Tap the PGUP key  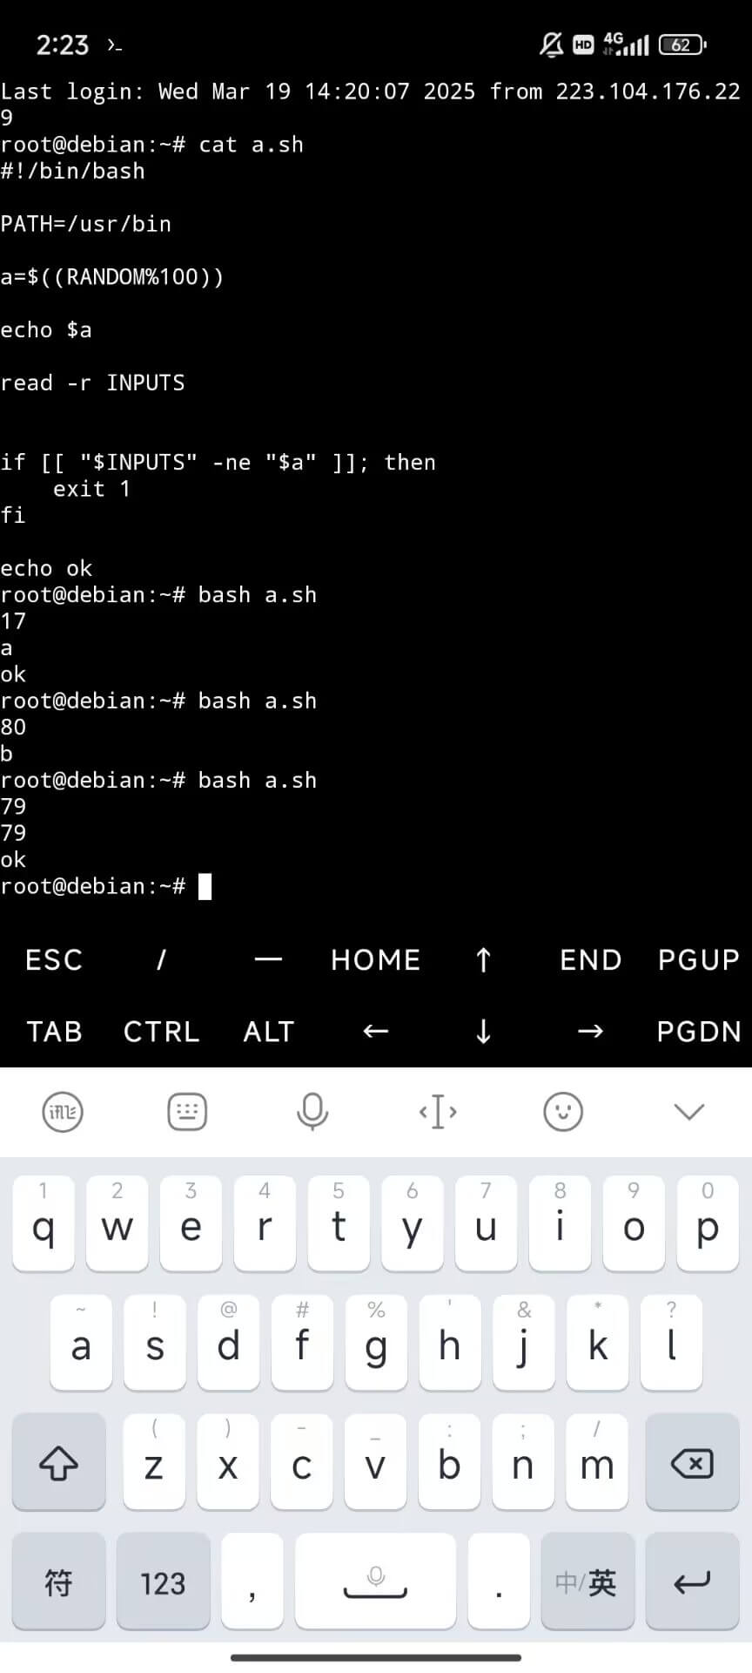pyautogui.click(x=699, y=960)
